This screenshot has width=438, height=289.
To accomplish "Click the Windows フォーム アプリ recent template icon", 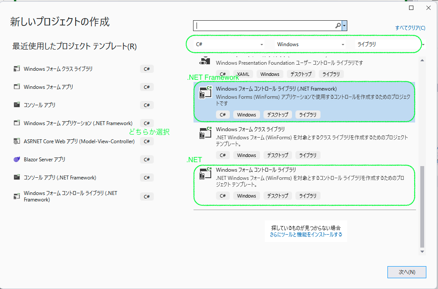I will coord(17,87).
